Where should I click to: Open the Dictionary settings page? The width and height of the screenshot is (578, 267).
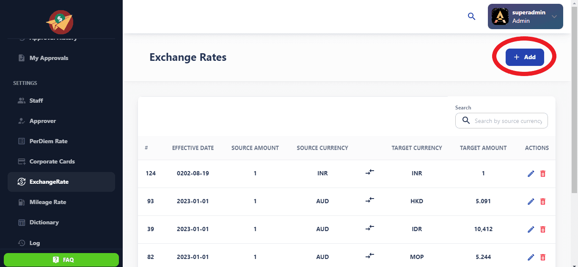click(44, 222)
